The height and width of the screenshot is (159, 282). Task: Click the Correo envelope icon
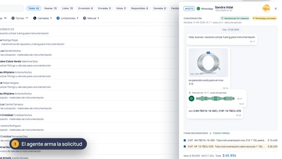13,18
